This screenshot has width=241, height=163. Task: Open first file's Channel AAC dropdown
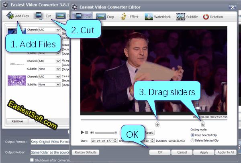(x=49, y=30)
